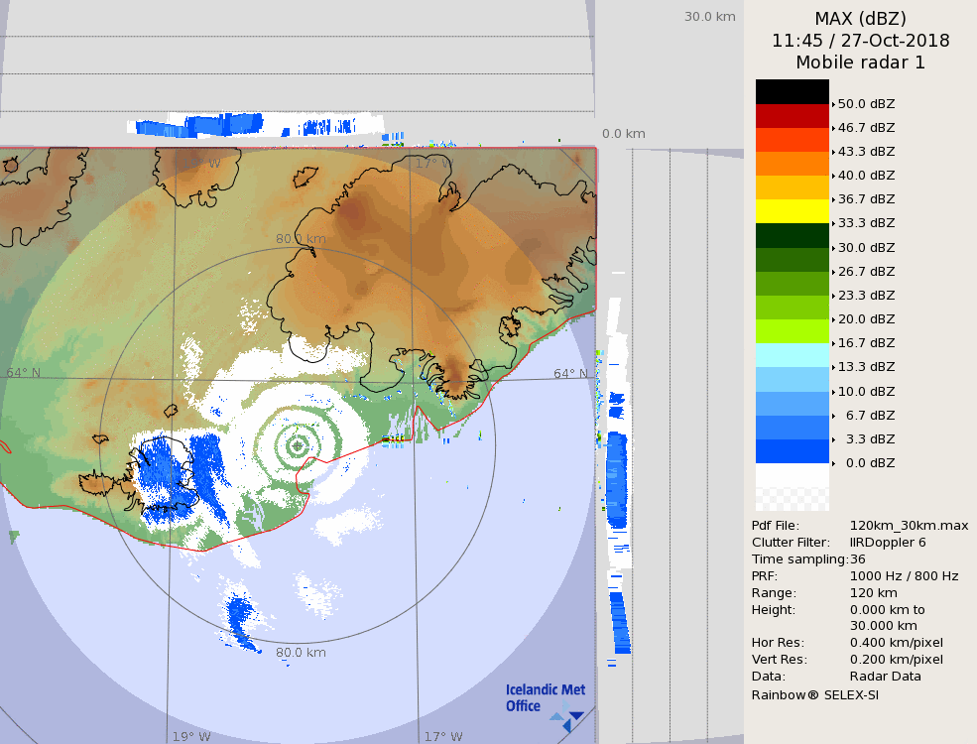Select the red 46.7 dBZ legend swatch
Screen dimensions: 977x744
(x=792, y=116)
